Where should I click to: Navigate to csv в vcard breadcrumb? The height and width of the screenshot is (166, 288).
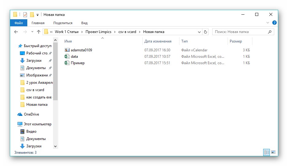tap(127, 32)
